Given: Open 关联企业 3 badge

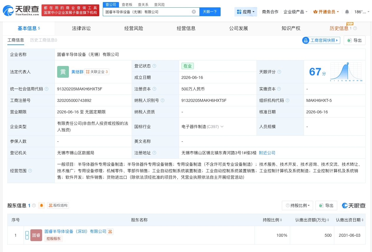Looking at the screenshot, I should coord(97,72).
